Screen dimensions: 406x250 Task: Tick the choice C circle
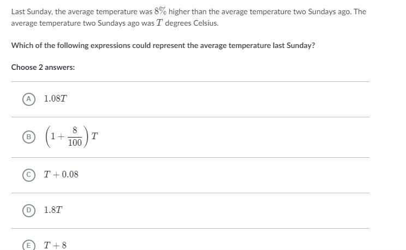point(28,175)
